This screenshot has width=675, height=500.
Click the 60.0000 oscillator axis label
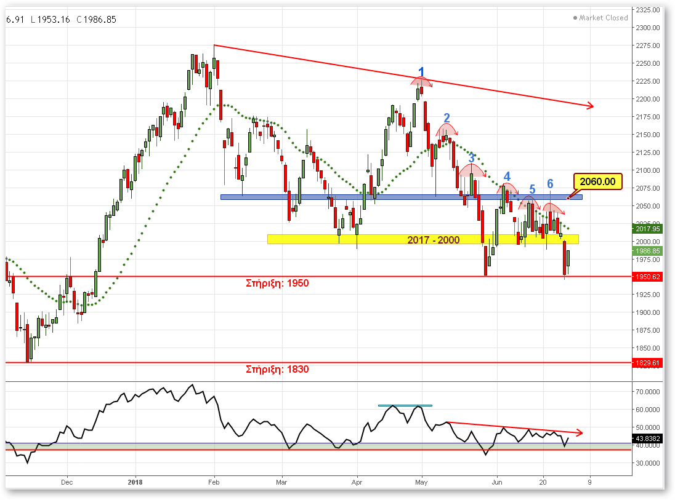(648, 410)
